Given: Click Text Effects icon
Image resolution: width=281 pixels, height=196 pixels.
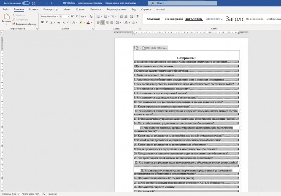Looking at the screenshot, I should point(73,22).
